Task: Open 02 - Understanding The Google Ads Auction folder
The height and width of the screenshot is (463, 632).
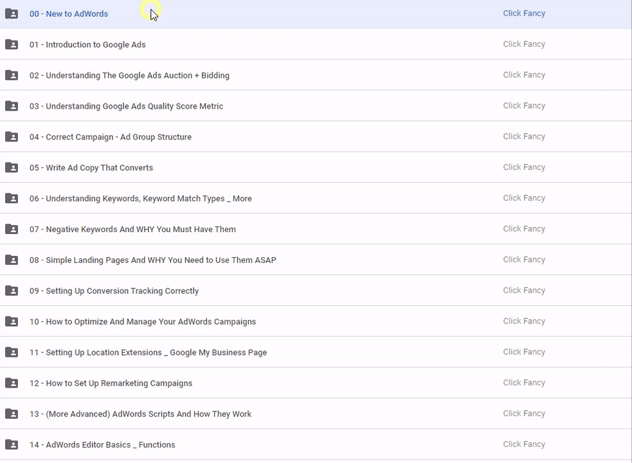Action: [129, 75]
